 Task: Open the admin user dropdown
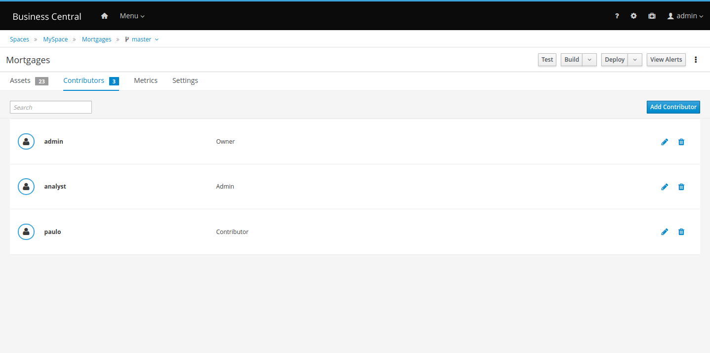coord(685,16)
